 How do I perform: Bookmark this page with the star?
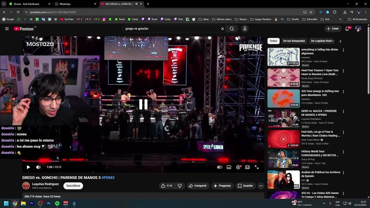[311, 12]
